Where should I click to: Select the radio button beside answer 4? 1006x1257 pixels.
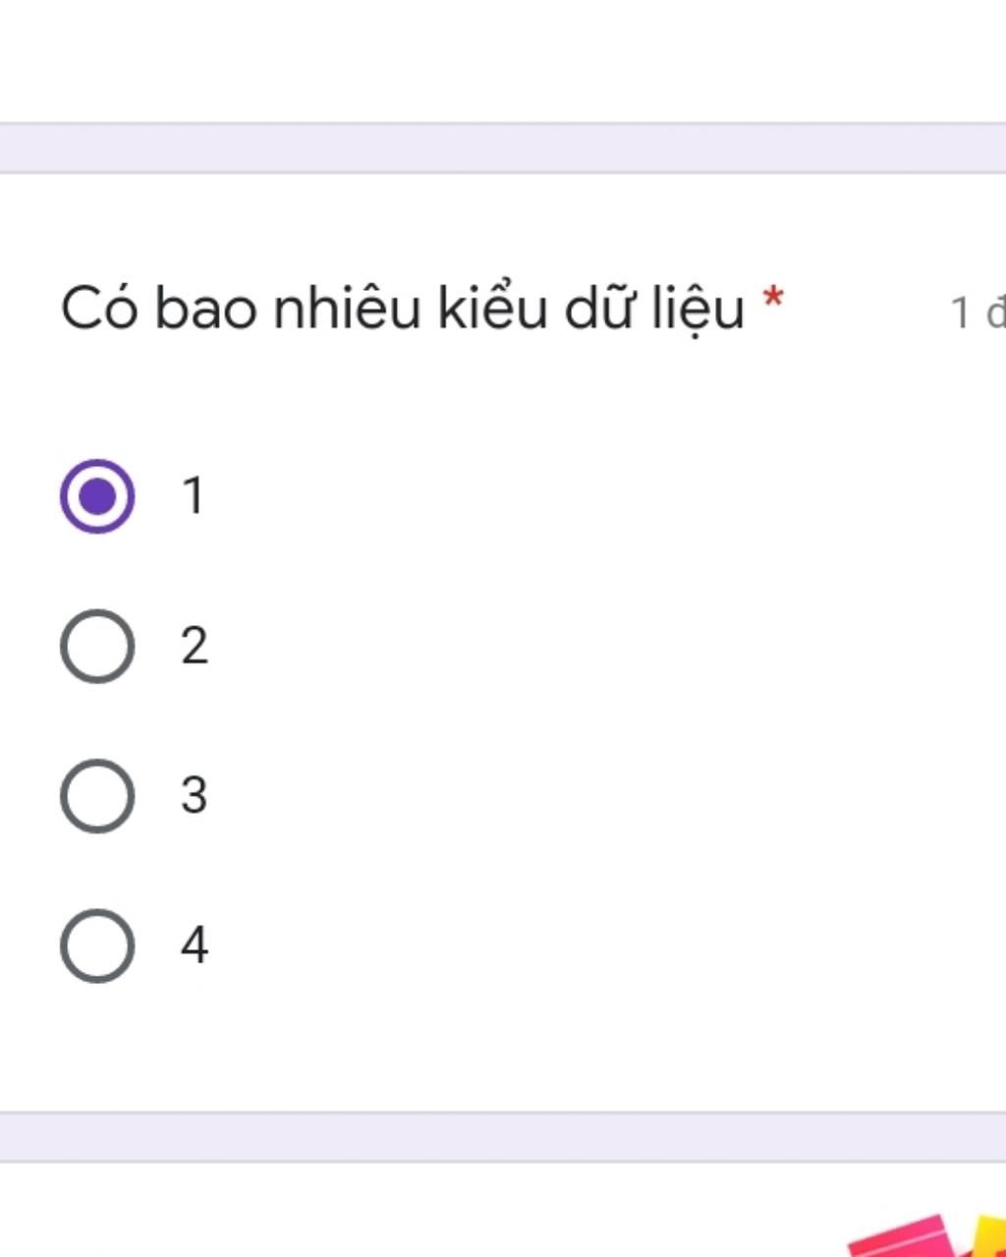coord(97,946)
